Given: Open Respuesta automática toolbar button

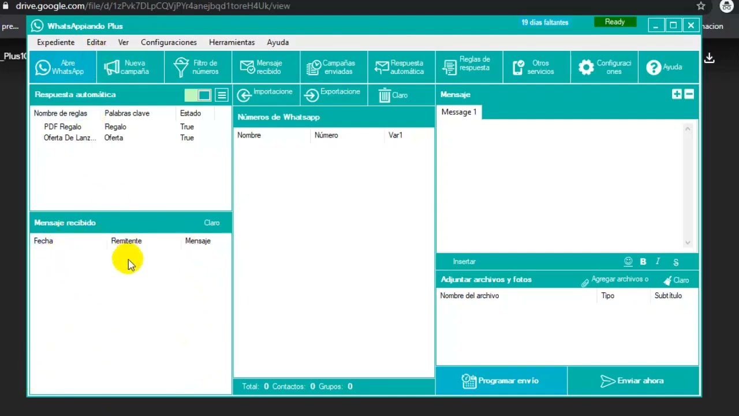Looking at the screenshot, I should click(401, 67).
